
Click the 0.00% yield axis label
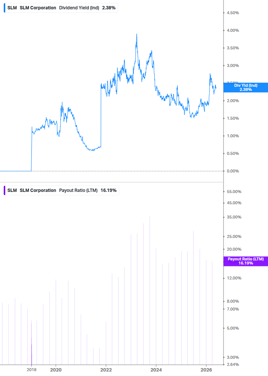tap(233, 171)
